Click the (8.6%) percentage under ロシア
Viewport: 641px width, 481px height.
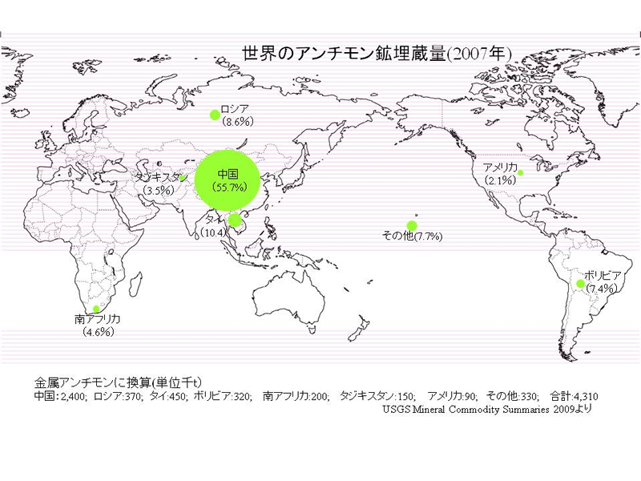[238, 122]
